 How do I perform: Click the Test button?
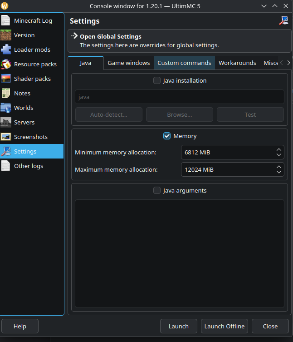(x=250, y=114)
